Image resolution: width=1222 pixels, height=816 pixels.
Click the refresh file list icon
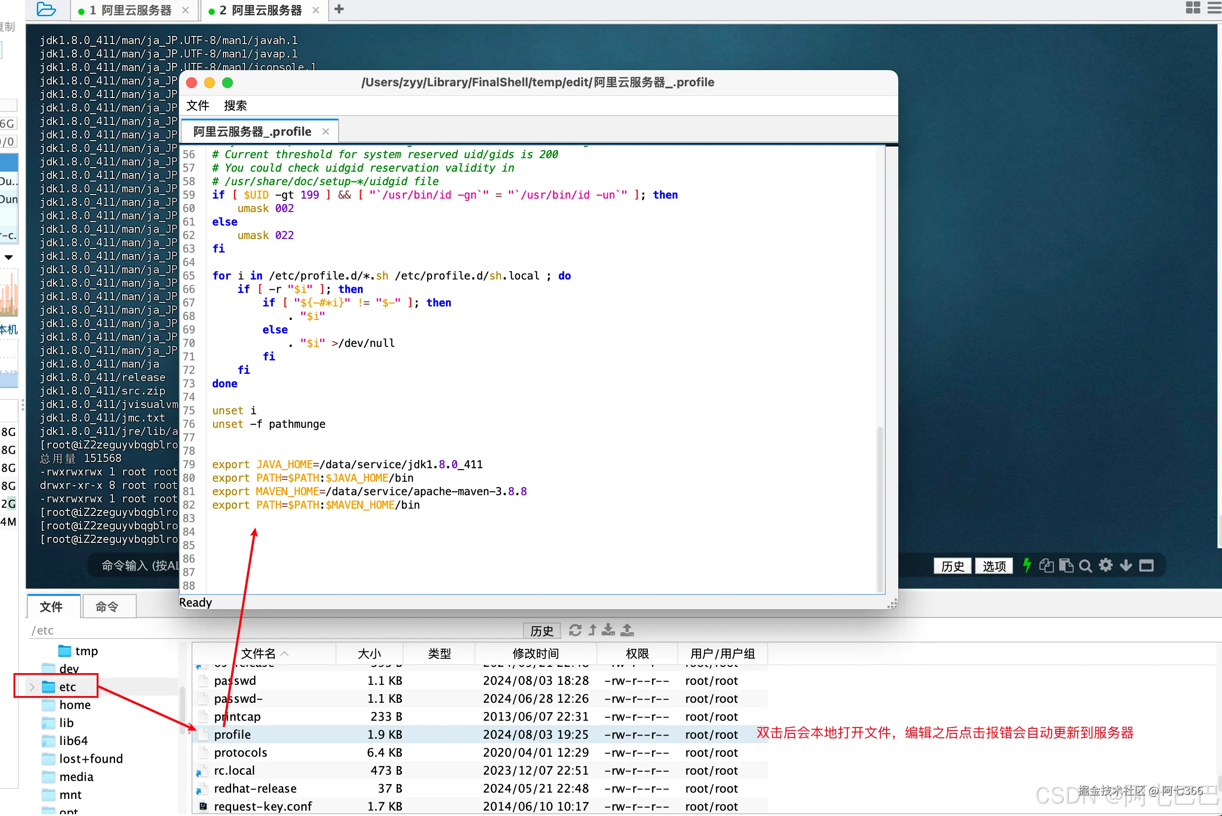(x=575, y=630)
